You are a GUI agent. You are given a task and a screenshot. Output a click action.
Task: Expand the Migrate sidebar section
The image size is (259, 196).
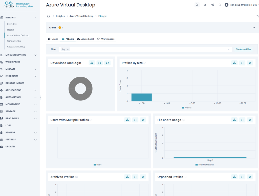click(35, 69)
